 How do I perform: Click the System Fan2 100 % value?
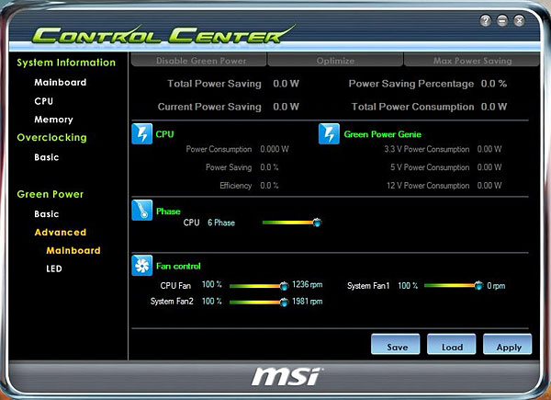pos(211,301)
